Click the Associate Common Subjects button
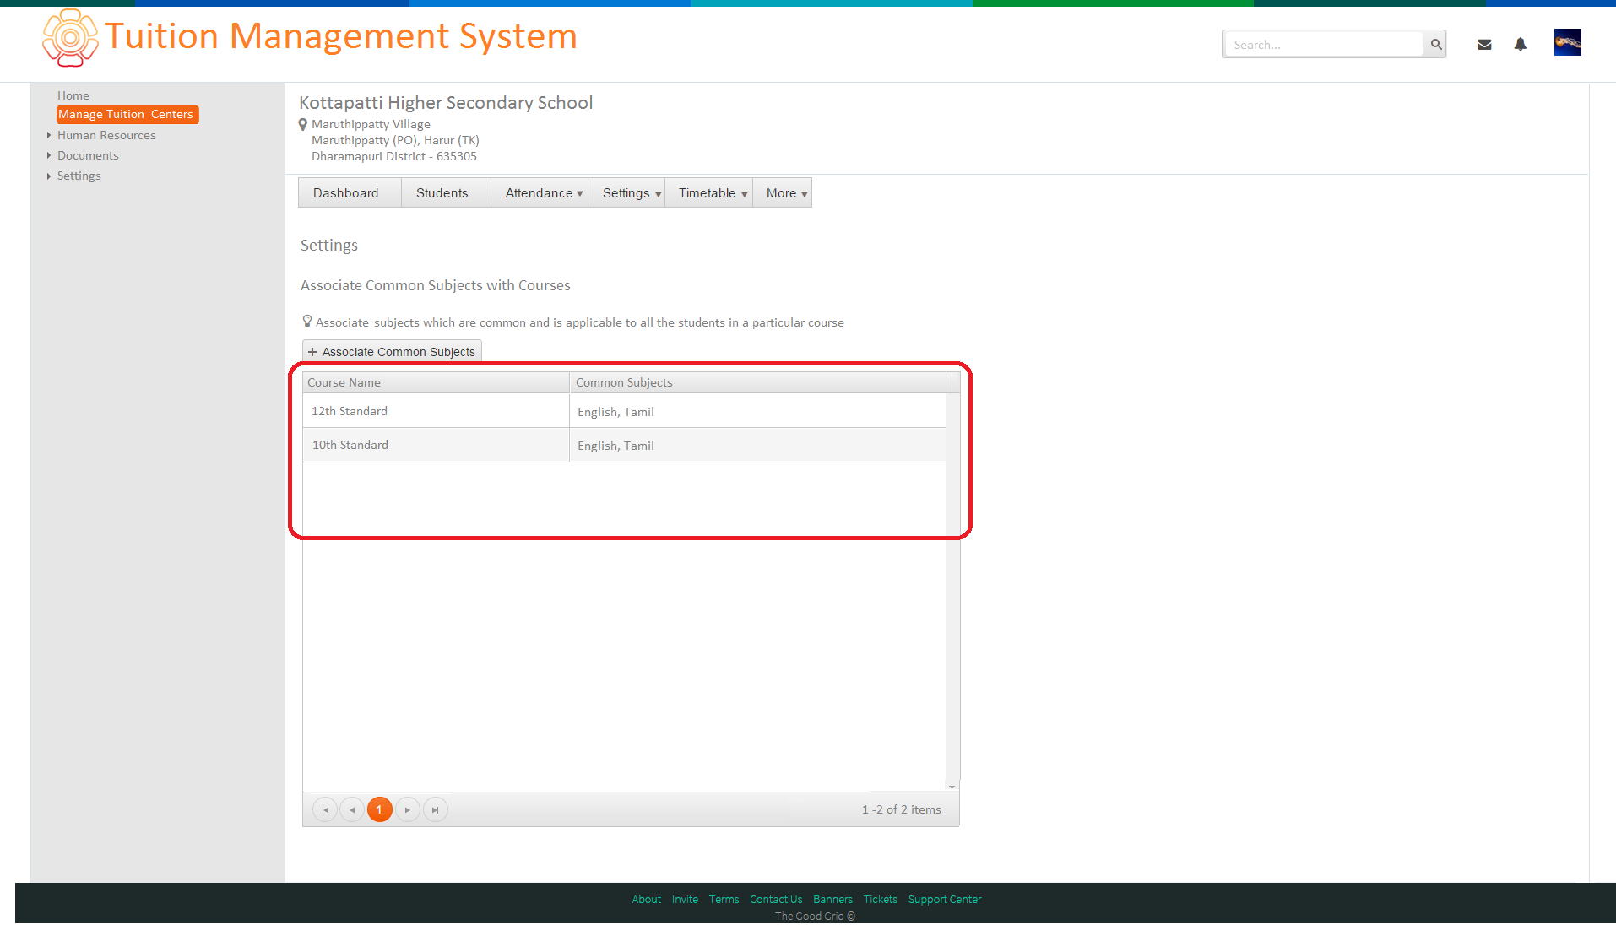Screen dimensions: 1616x925 (392, 352)
